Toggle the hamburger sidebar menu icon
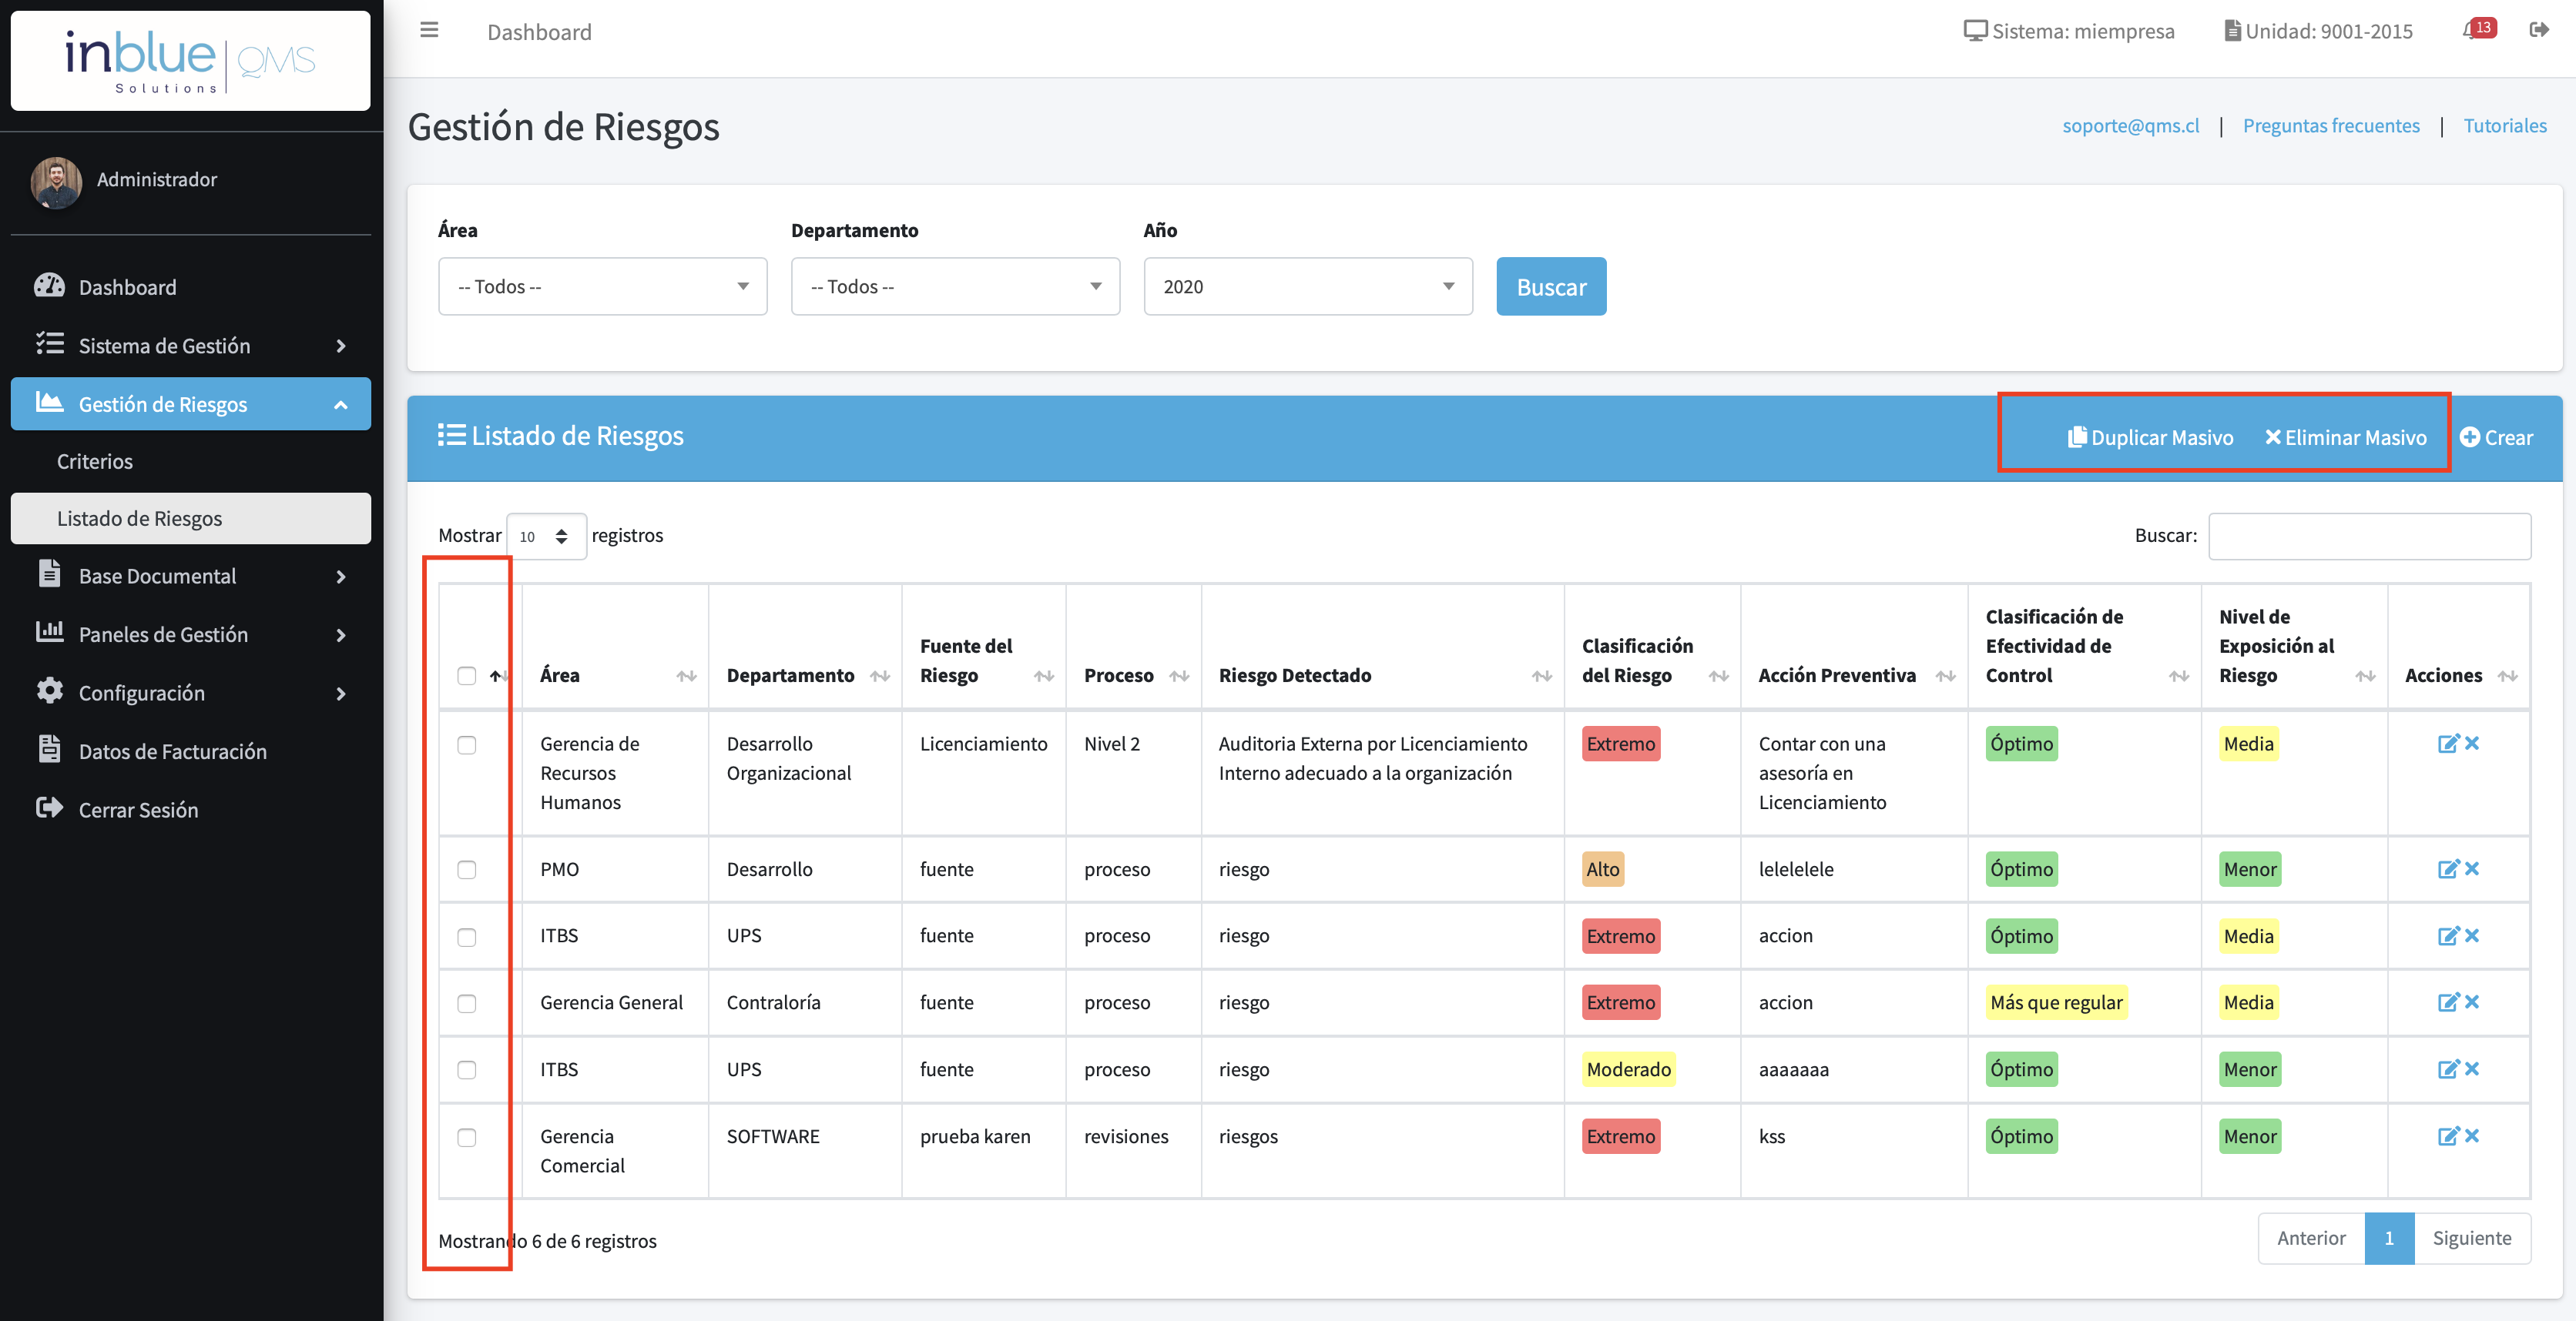Viewport: 2576px width, 1321px height. point(429,30)
